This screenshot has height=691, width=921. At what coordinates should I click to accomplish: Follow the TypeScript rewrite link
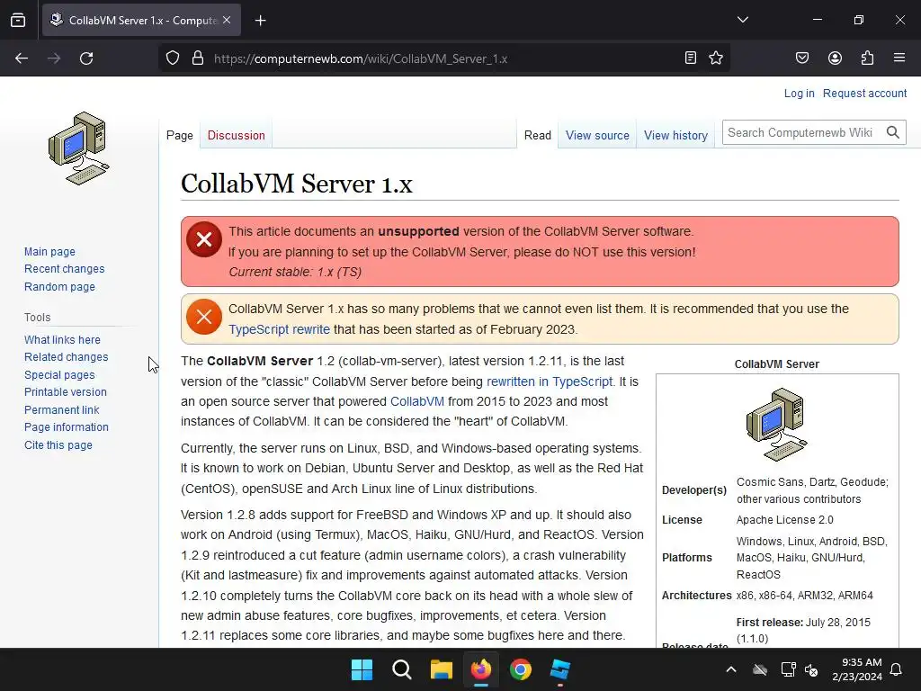pyautogui.click(x=279, y=329)
